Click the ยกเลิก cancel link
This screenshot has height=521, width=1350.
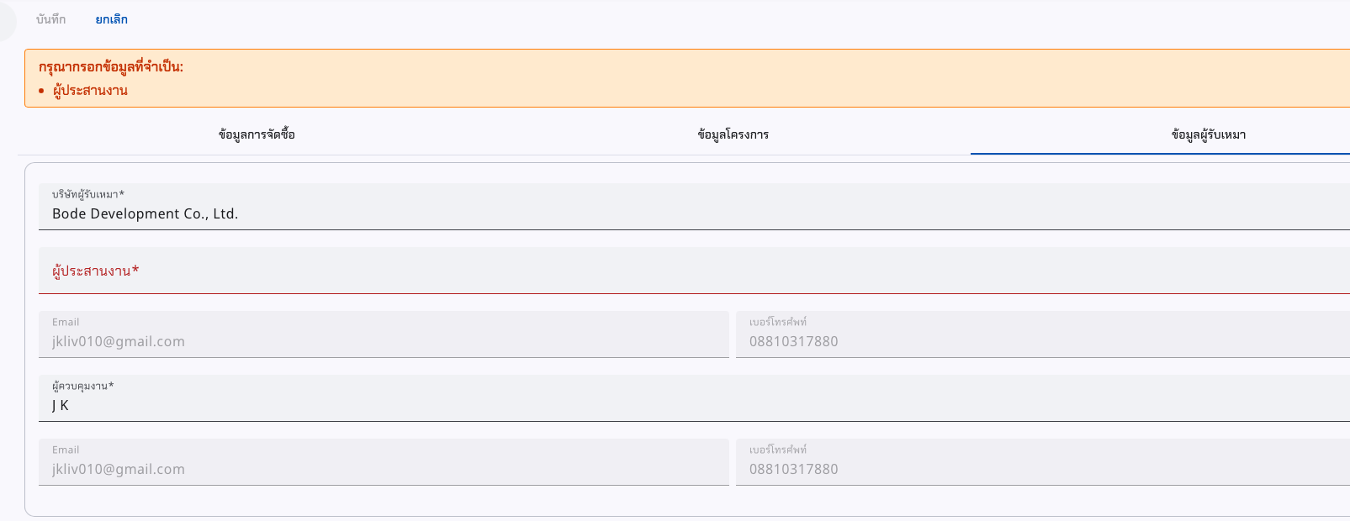(x=110, y=19)
